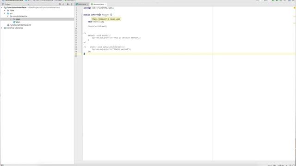
Task: Select the Account.java editor tab
Action: click(x=99, y=4)
